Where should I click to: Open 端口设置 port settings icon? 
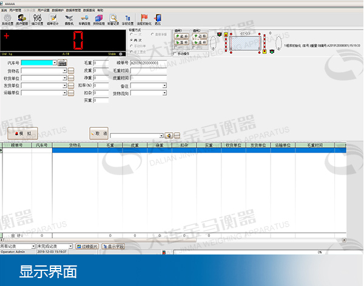click(37, 19)
